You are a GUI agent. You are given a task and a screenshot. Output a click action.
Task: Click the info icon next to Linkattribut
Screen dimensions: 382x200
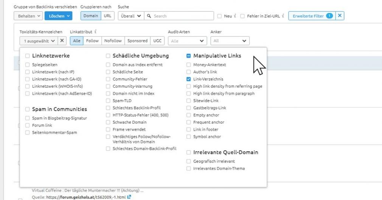(x=95, y=32)
